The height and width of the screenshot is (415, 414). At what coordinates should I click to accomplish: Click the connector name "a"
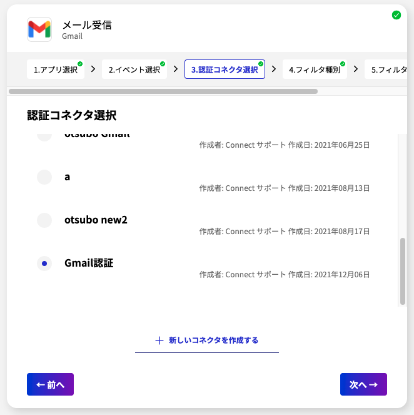[x=68, y=177]
